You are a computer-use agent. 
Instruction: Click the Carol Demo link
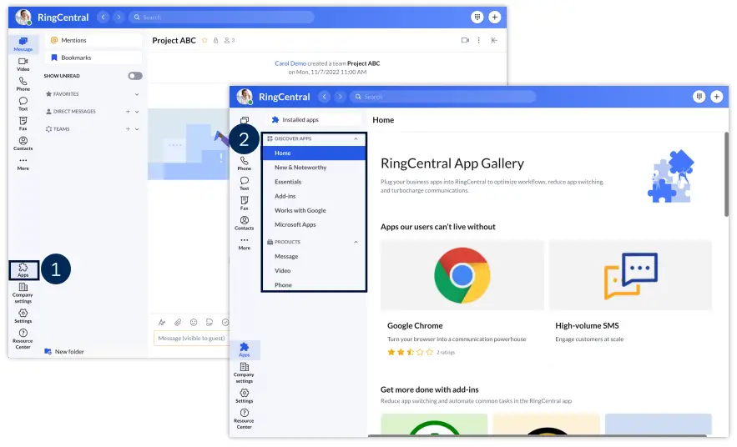[290, 63]
